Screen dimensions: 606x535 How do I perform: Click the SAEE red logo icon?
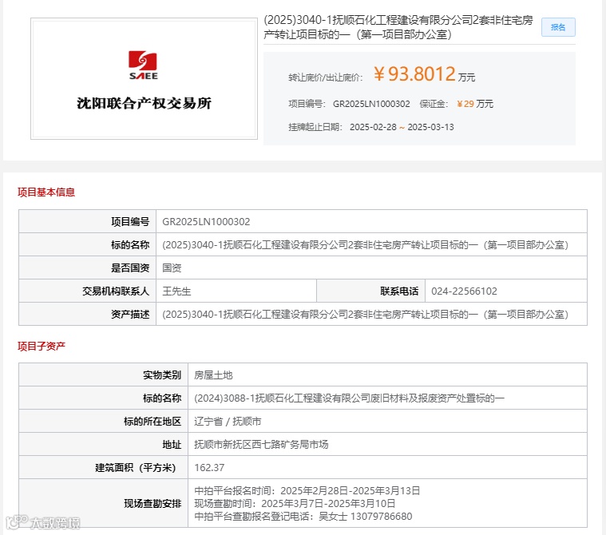[143, 65]
